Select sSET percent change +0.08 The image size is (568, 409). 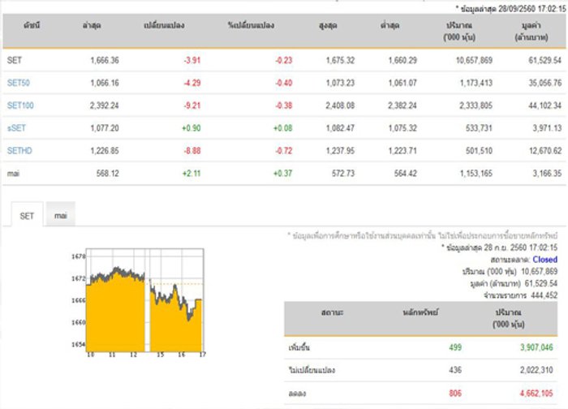(x=283, y=128)
